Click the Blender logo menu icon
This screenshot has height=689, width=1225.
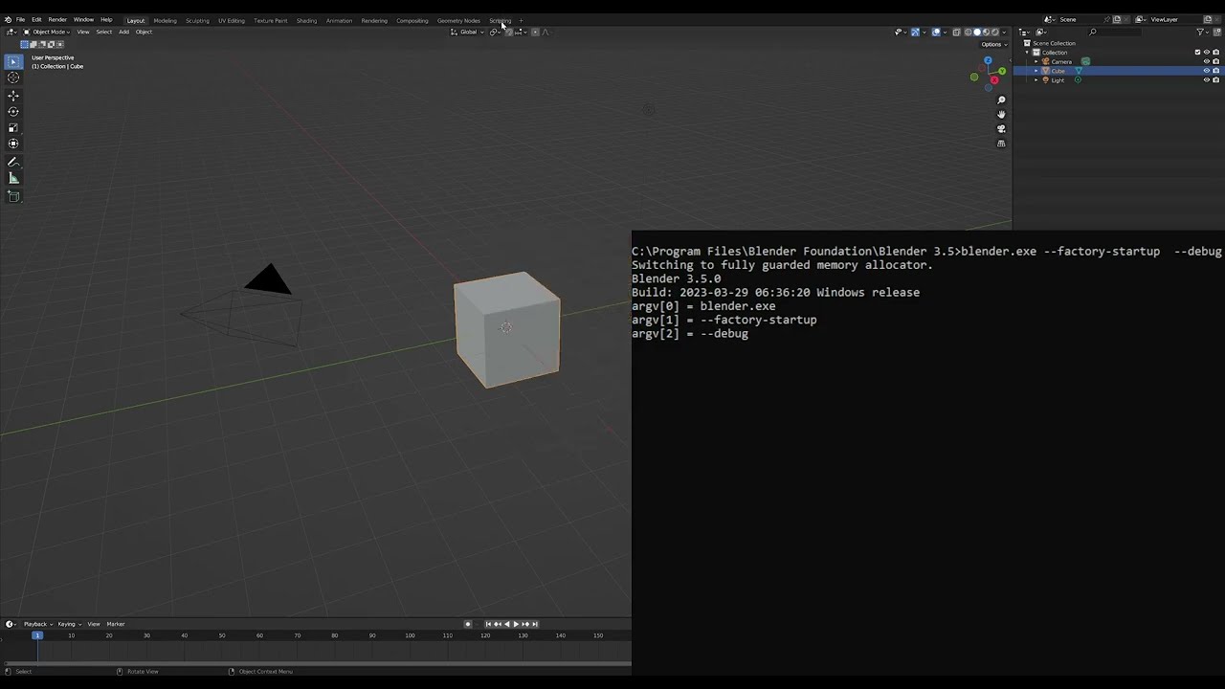(x=9, y=20)
